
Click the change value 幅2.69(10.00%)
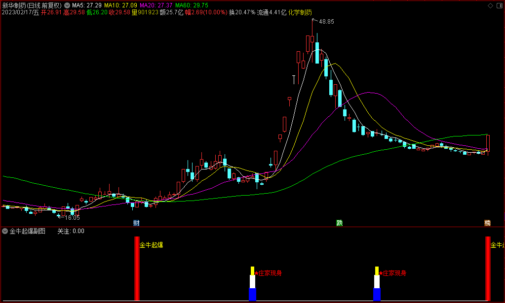tap(206, 12)
